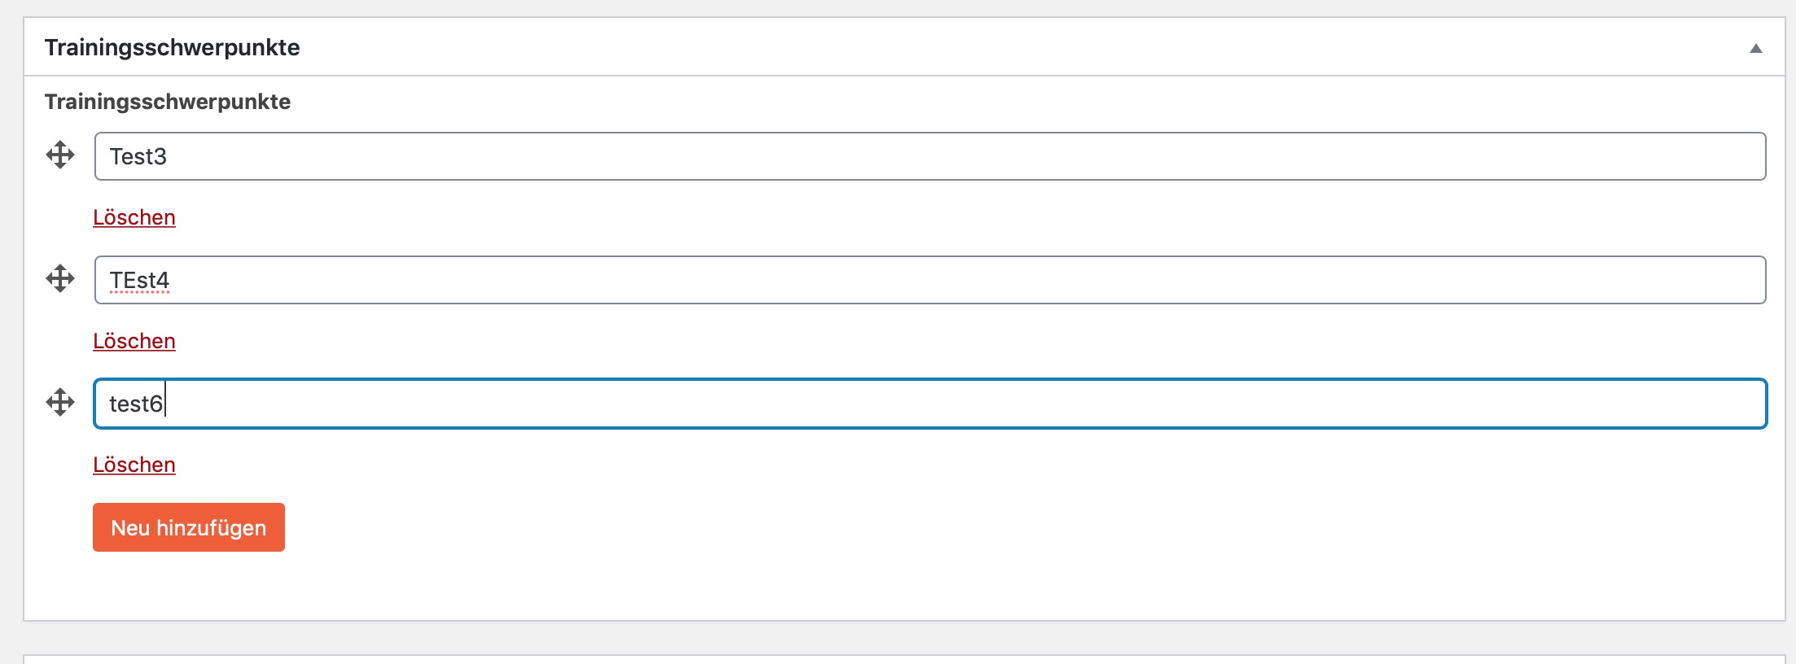The image size is (1796, 664).
Task: Click the bold Trainingsschwerpunkte field label
Action: 168,102
